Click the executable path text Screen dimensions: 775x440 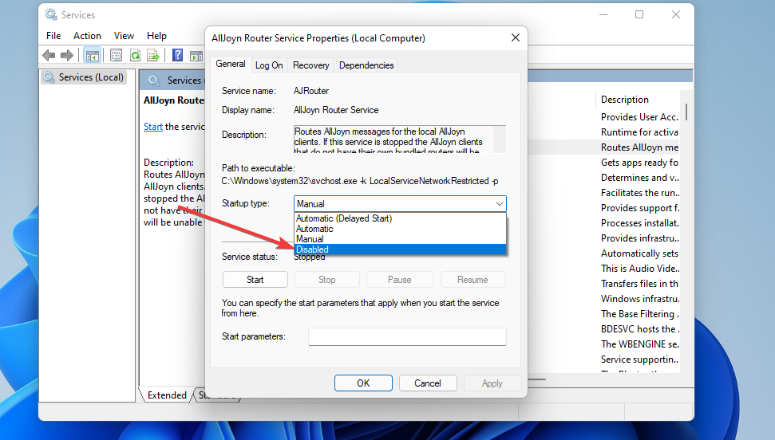360,181
